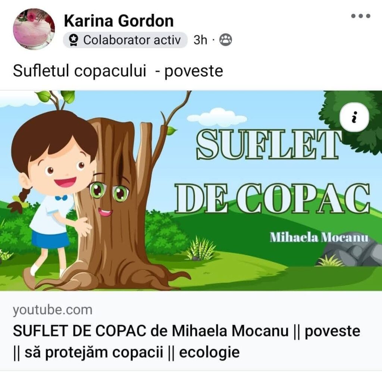Open the youtube.com domain label

point(53,310)
